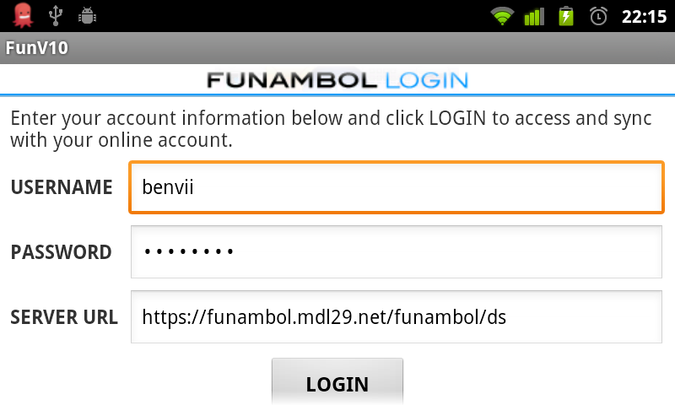Viewport: 675px width, 405px height.
Task: Tap the USB connection status icon
Action: point(56,16)
